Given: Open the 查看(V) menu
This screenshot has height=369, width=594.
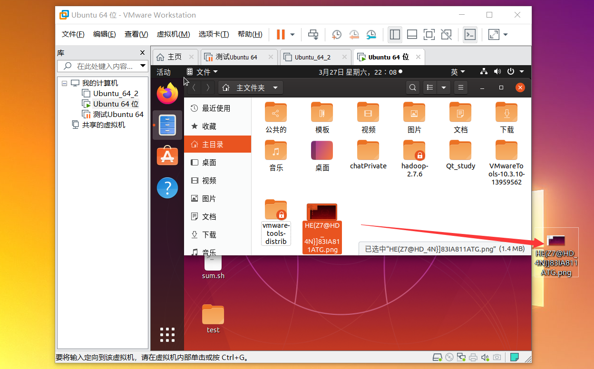Looking at the screenshot, I should [x=136, y=34].
